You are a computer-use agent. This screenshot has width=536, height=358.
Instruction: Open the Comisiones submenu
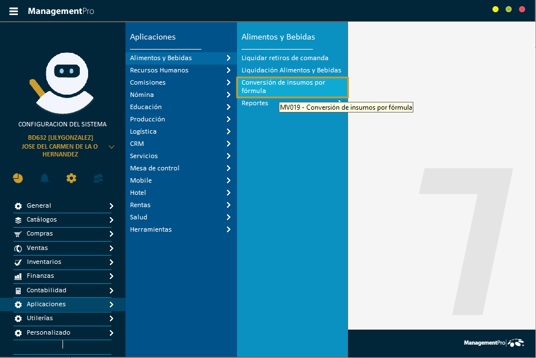click(181, 82)
